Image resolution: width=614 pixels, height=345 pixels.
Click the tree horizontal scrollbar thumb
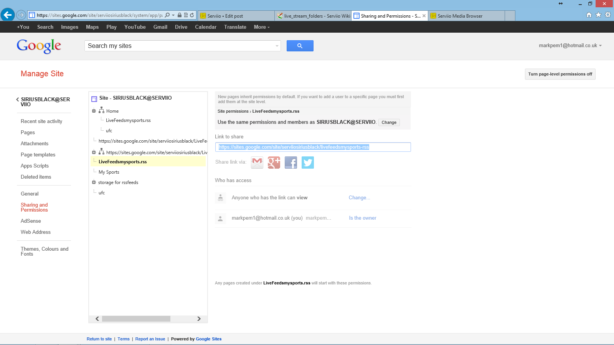pyautogui.click(x=136, y=319)
